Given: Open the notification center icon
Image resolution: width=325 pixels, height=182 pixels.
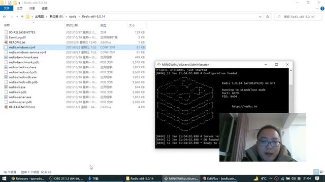Looking at the screenshot, I should (317, 178).
